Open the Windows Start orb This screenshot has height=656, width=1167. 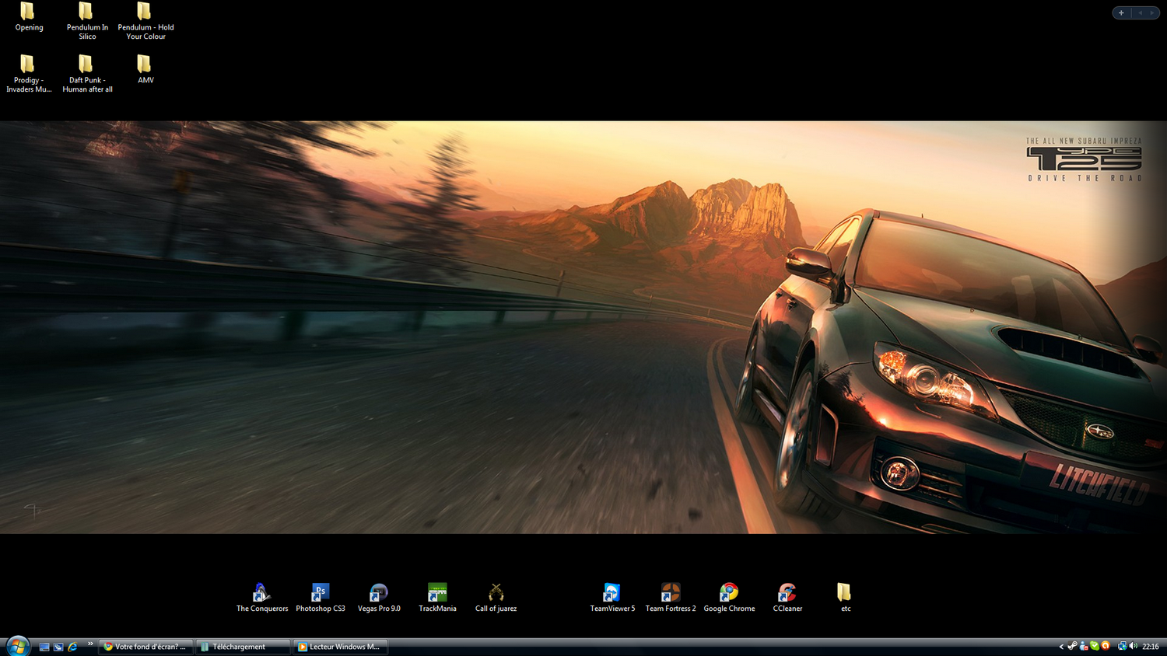(18, 647)
